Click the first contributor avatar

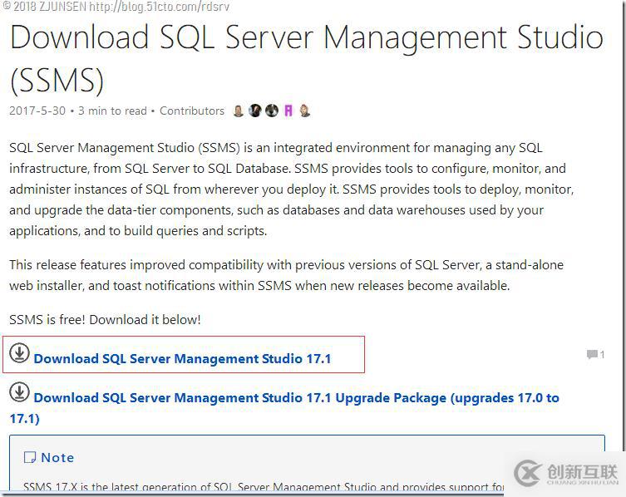tap(239, 111)
